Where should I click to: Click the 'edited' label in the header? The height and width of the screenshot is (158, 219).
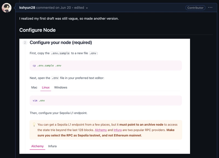[x=79, y=8]
